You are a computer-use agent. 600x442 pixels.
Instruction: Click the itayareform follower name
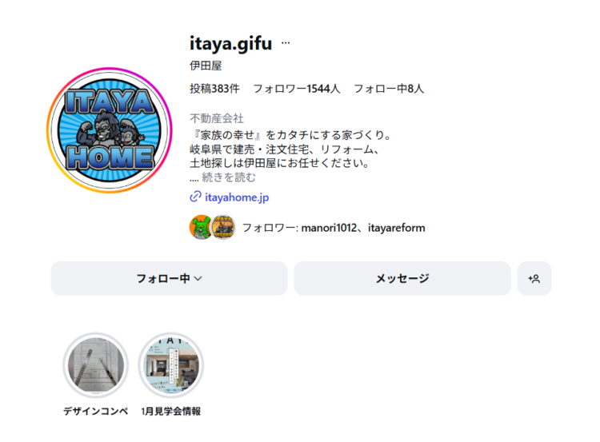pyautogui.click(x=397, y=228)
